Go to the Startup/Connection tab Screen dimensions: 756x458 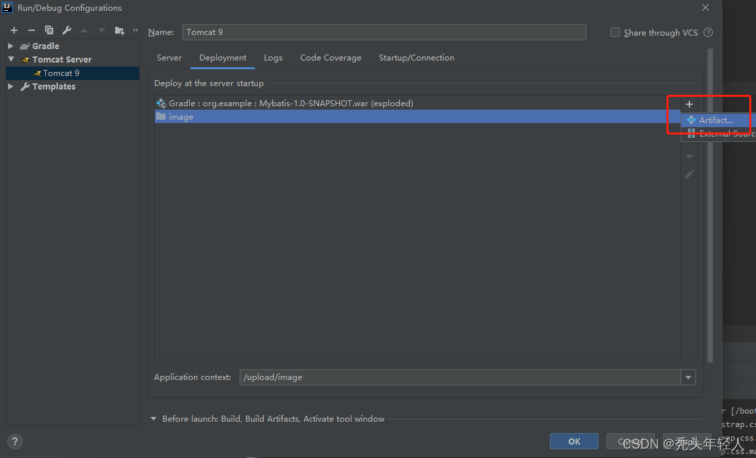[417, 58]
